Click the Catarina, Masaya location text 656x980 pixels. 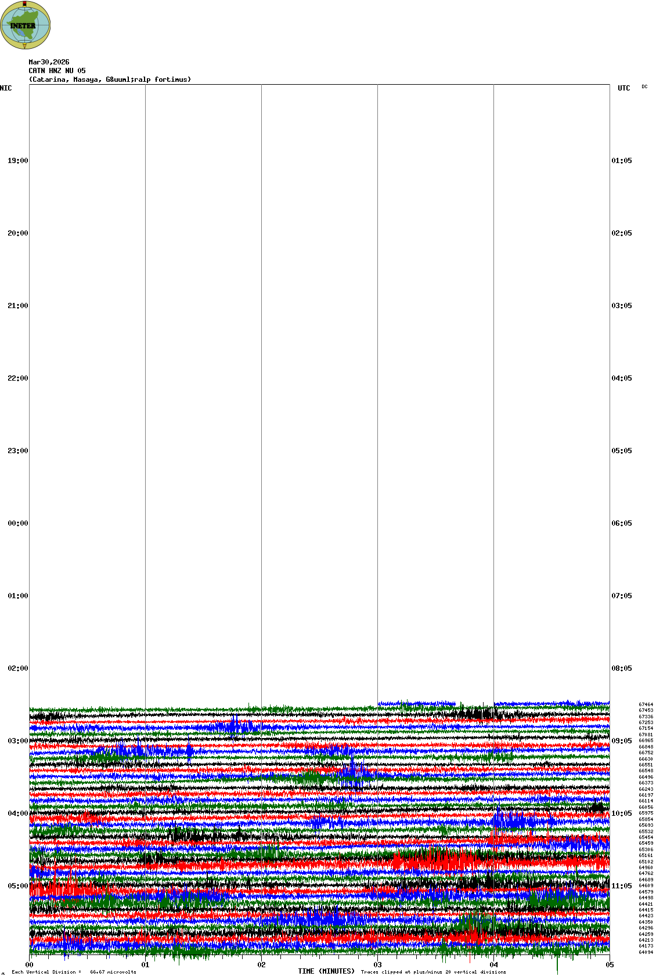(110, 79)
